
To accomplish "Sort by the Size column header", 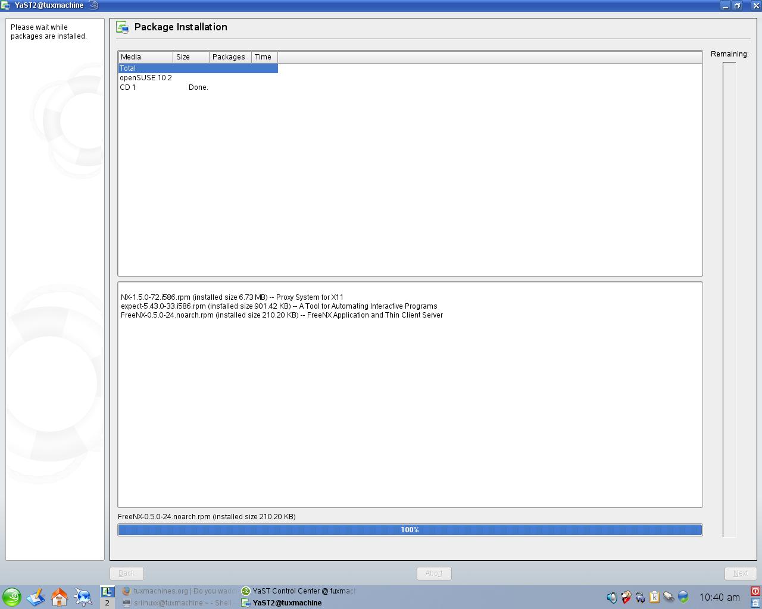I will tap(191, 57).
